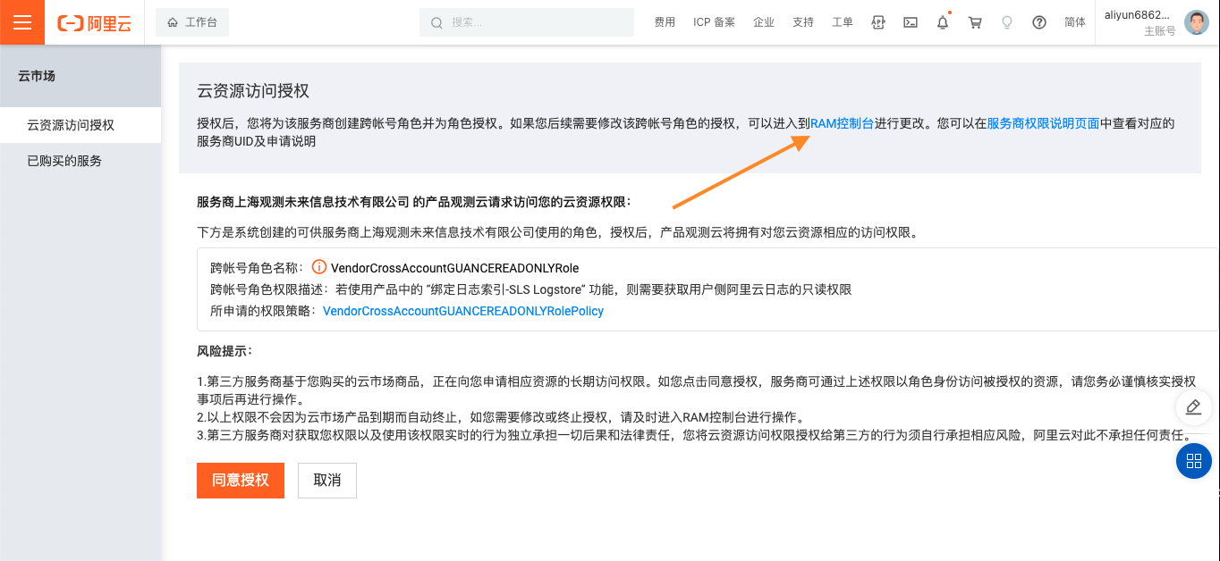Open the blue grid floating button
Screen dimensions: 1220x561
point(1193,461)
